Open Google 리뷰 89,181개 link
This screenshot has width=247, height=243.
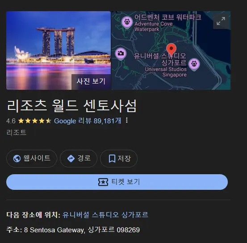[88, 121]
